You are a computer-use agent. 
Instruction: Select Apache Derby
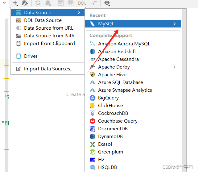[x=133, y=67]
